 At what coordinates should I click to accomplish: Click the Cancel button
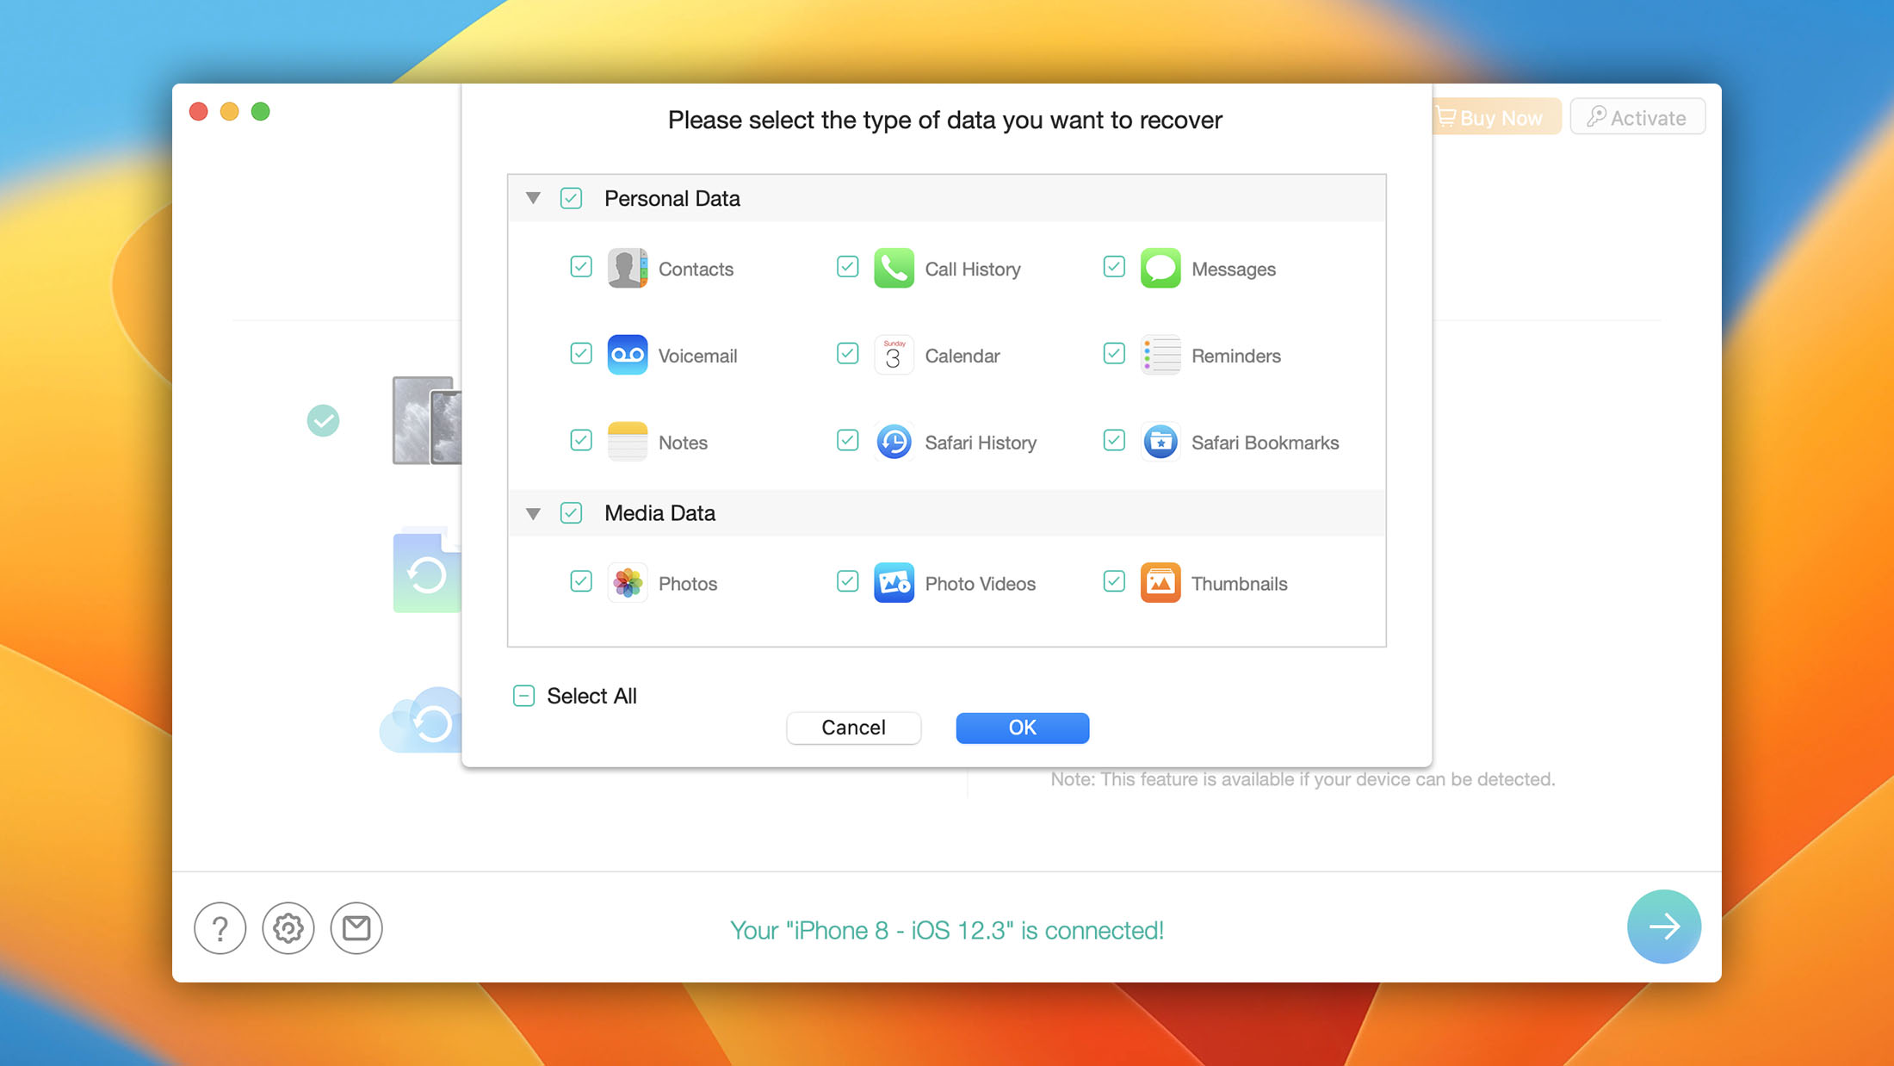(853, 728)
